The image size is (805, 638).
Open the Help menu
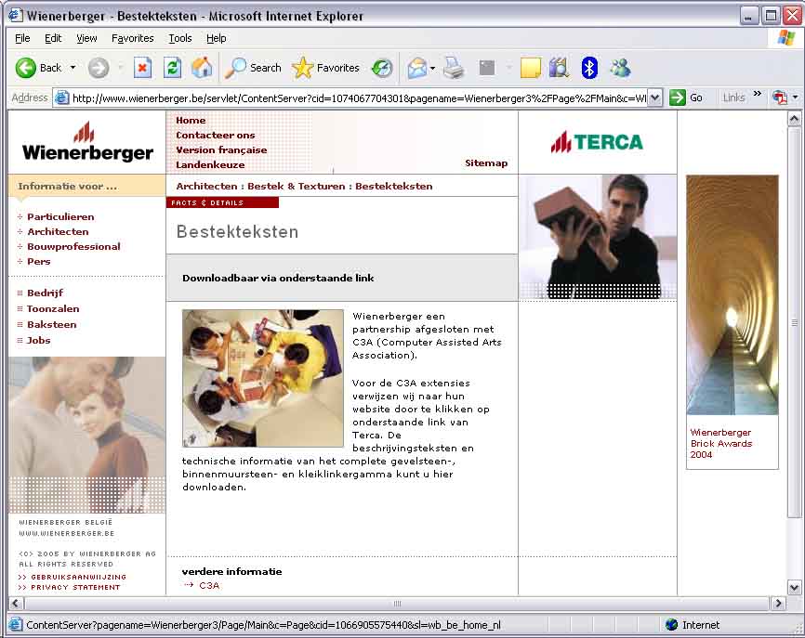click(x=217, y=38)
